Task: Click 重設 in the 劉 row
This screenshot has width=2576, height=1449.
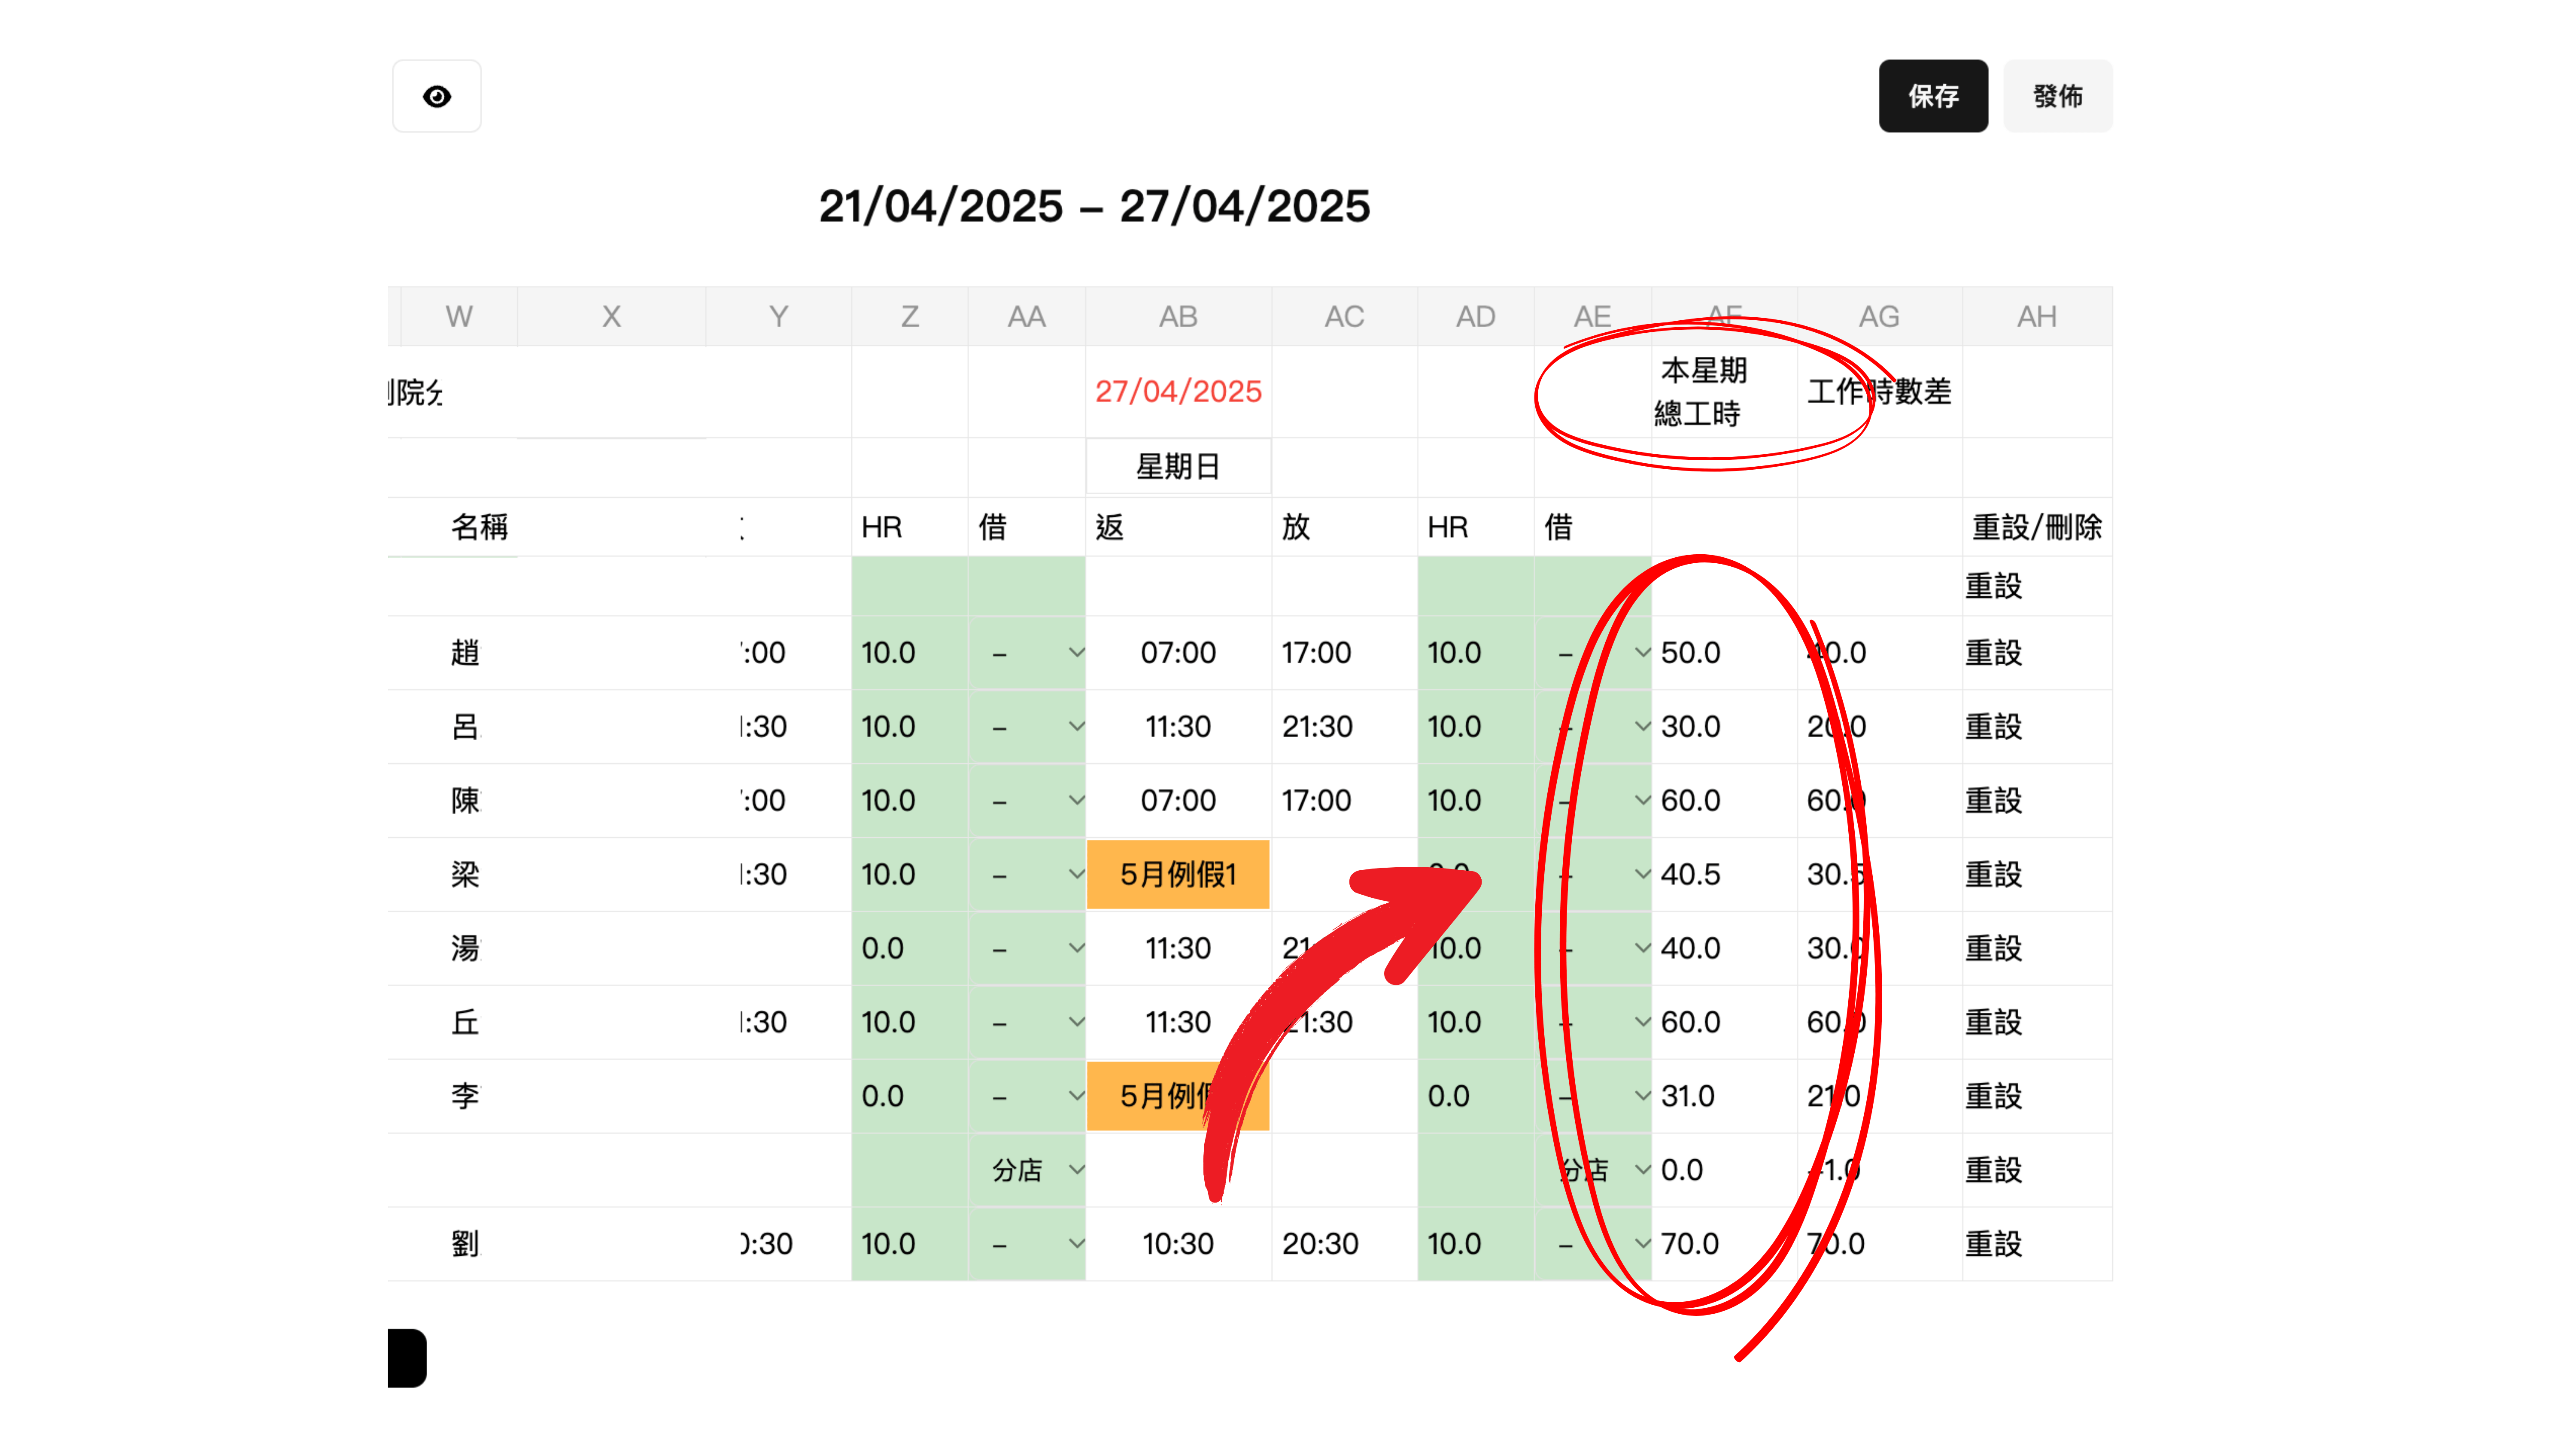Action: pos(1993,1244)
